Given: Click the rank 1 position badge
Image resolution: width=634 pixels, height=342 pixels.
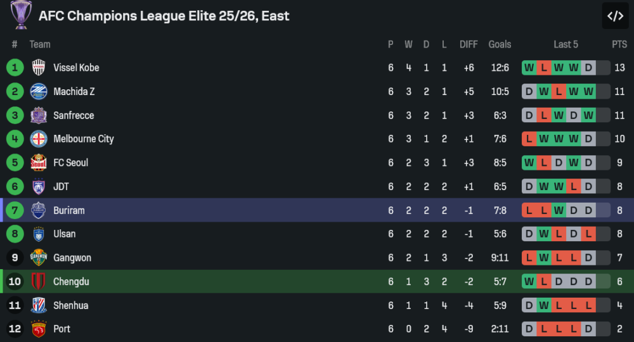Looking at the screenshot, I should coord(15,68).
